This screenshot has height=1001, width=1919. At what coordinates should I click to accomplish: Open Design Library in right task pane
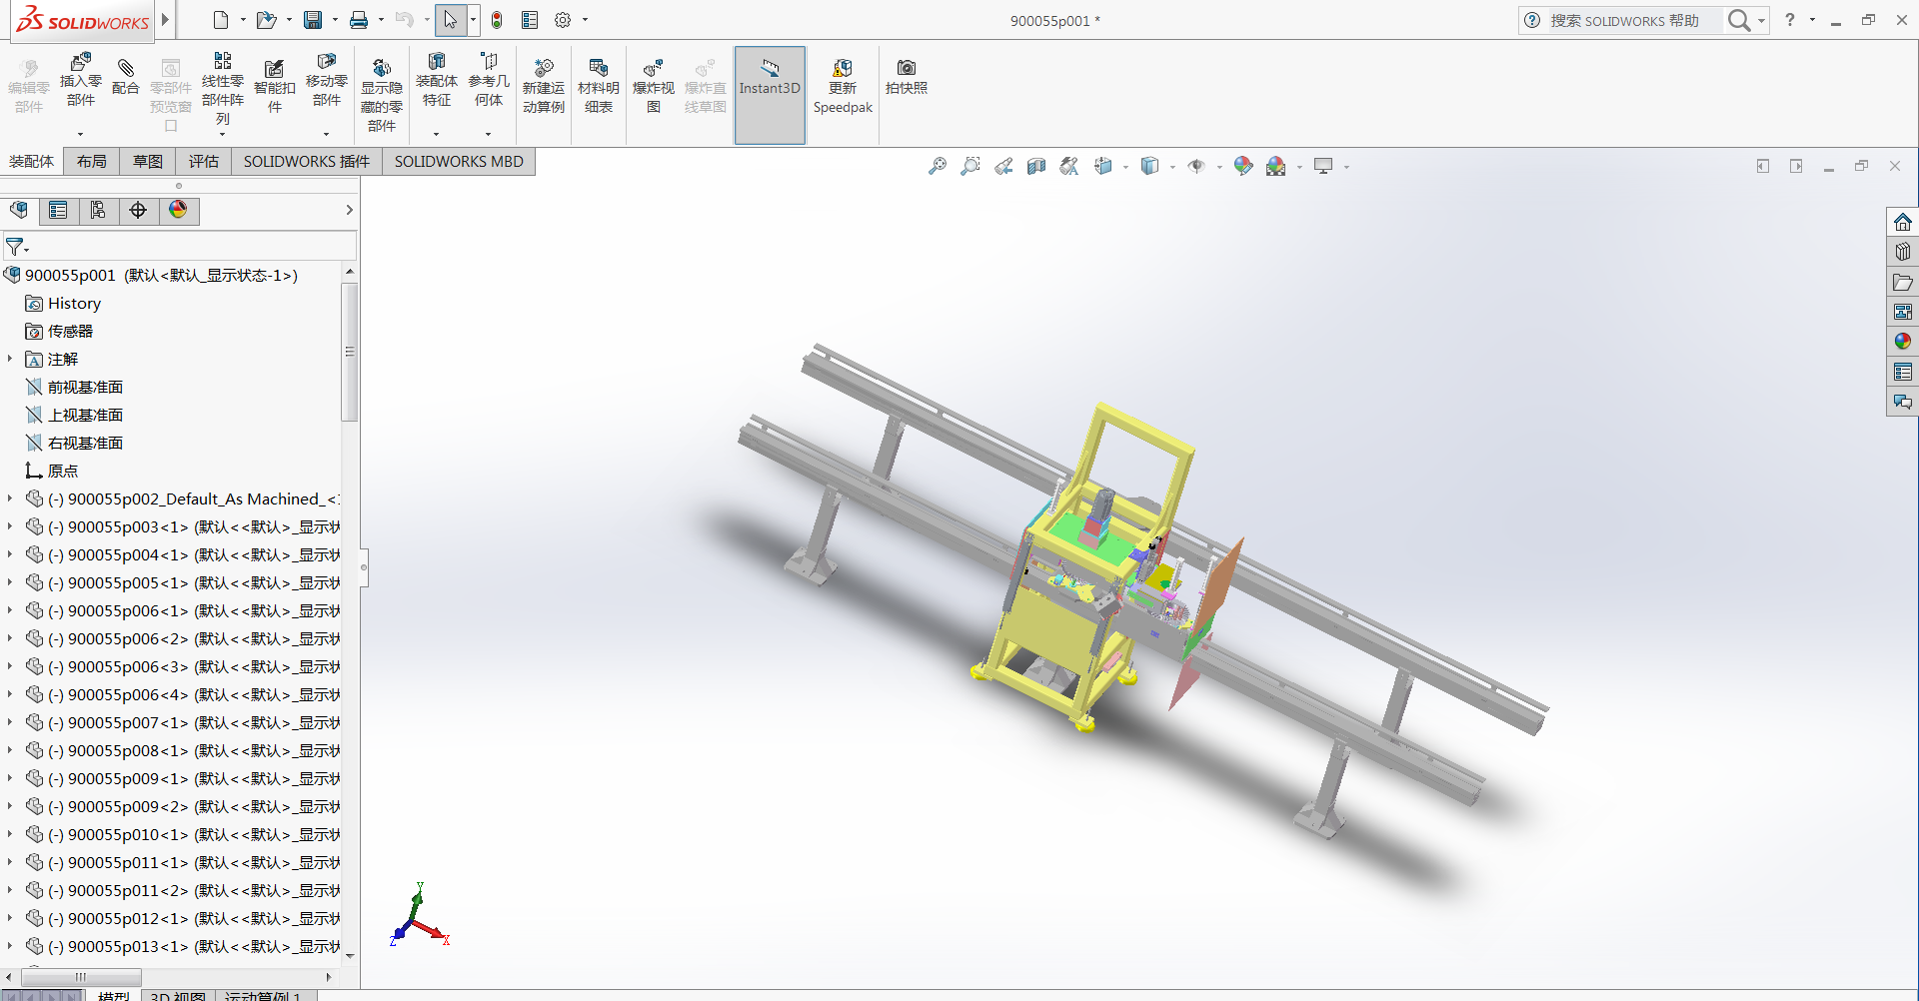[x=1902, y=252]
